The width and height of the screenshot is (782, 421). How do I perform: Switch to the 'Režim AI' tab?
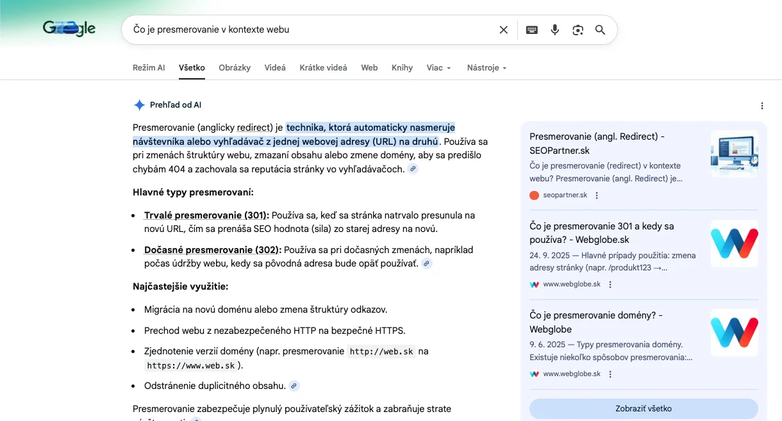tap(149, 68)
